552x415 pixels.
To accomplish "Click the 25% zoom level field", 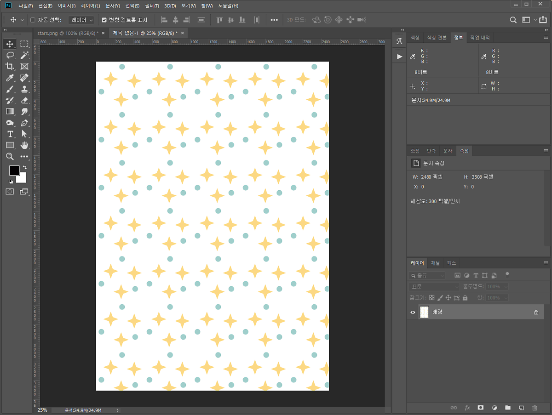I will tap(42, 410).
